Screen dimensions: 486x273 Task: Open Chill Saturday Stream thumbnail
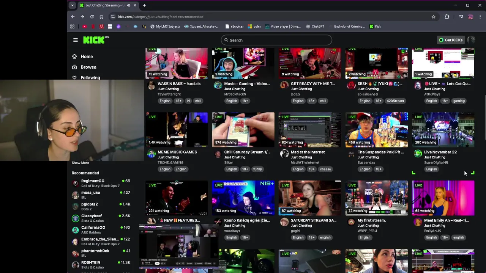[x=243, y=130]
